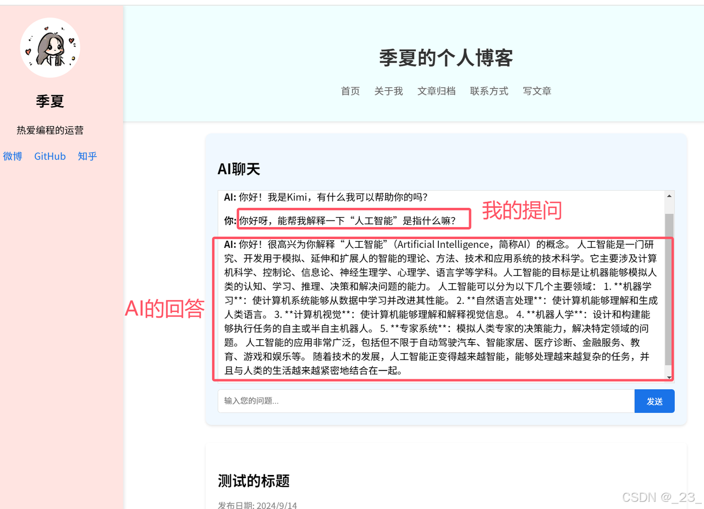Open the article 测试的标题
The width and height of the screenshot is (704, 509).
click(252, 480)
